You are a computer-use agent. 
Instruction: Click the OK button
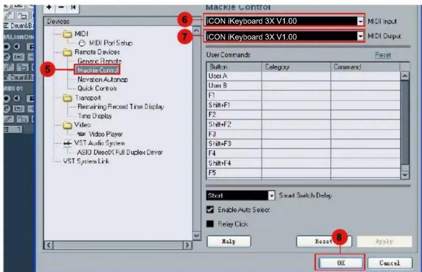click(341, 263)
